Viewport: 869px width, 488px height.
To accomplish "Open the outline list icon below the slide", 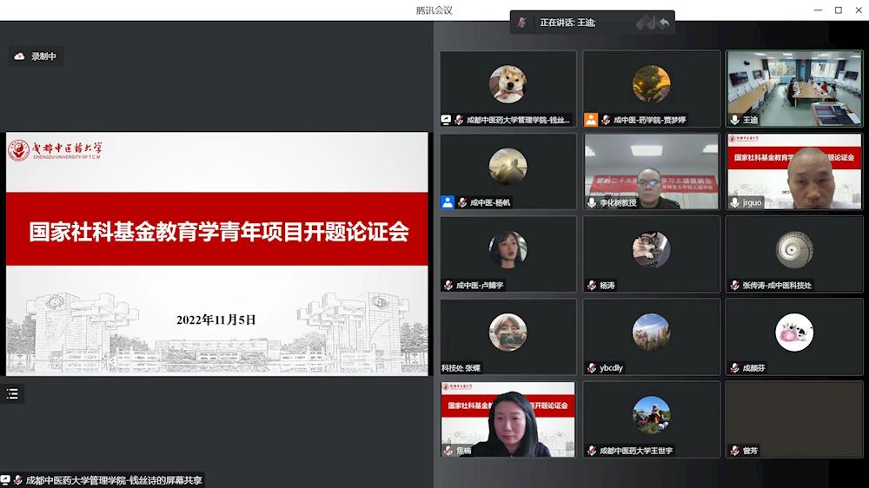I will point(12,394).
